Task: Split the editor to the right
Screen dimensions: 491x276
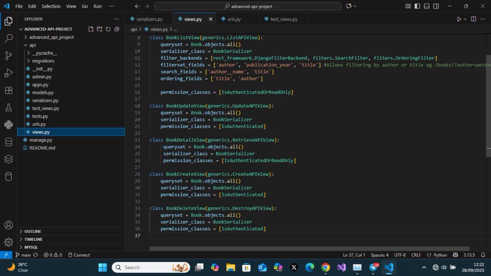Action: click(473, 19)
